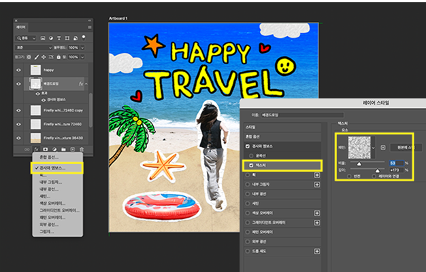426x272 pixels.
Task: Add another 획 effect plus icon
Action: point(317,175)
